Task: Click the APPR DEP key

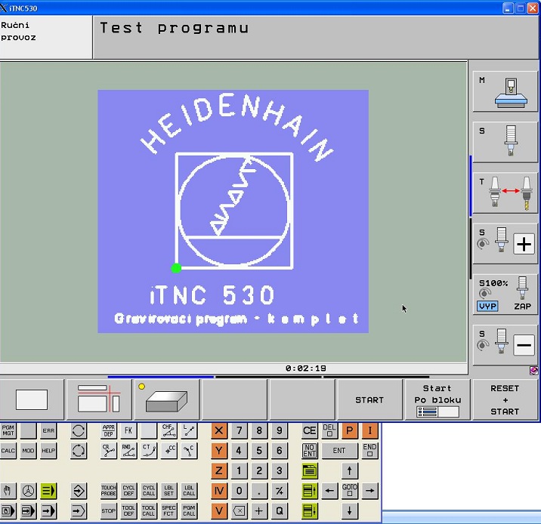Action: [x=109, y=431]
